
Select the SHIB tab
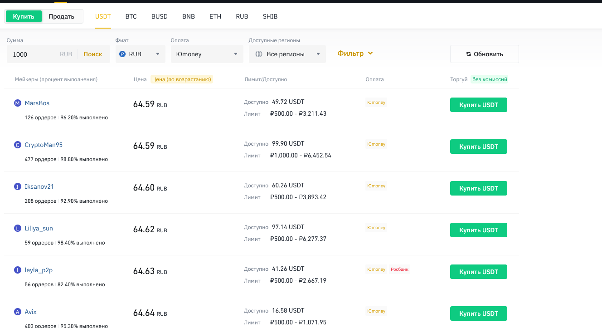point(270,16)
